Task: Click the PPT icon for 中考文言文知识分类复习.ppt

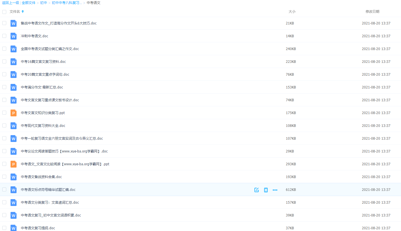Action: (13, 113)
